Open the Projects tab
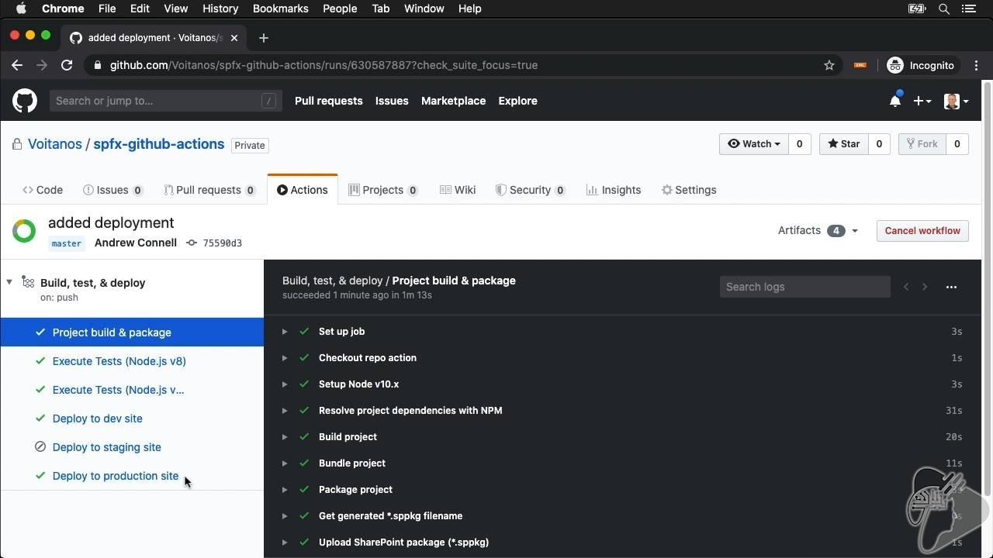Viewport: 993px width, 558px height. (383, 190)
